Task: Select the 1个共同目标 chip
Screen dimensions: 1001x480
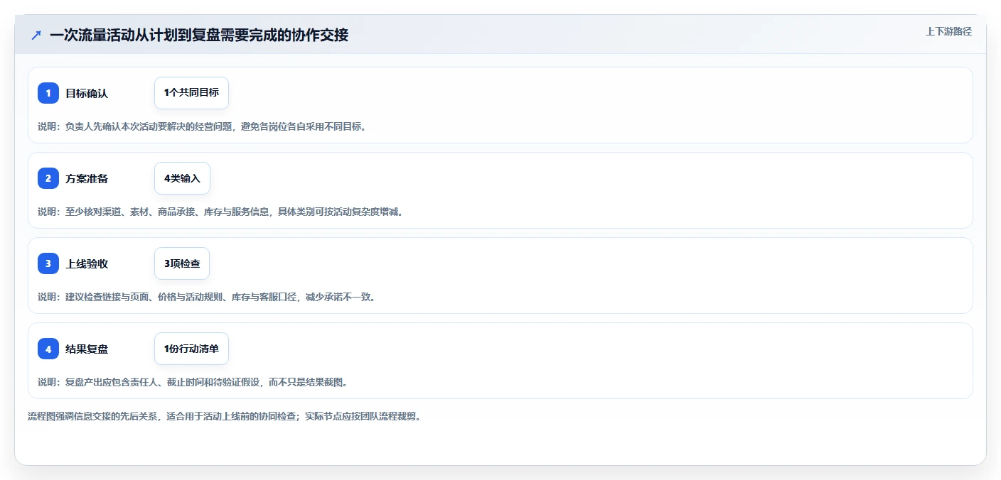Action: 191,93
